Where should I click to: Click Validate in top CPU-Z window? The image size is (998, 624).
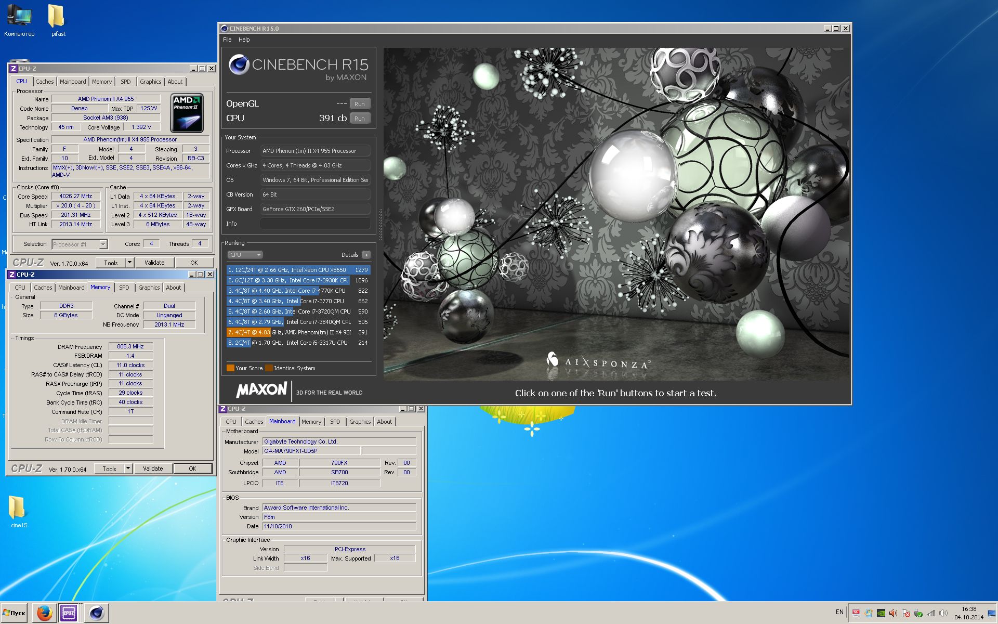coord(154,263)
